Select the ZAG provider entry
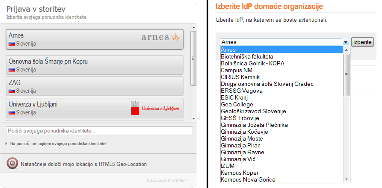This screenshot has height=188, width=382. click(x=95, y=86)
